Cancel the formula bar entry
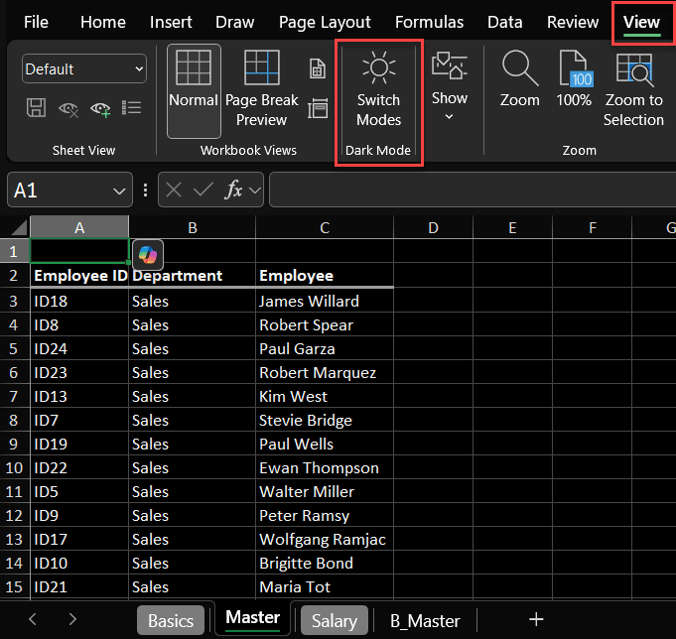This screenshot has width=676, height=639. (174, 190)
